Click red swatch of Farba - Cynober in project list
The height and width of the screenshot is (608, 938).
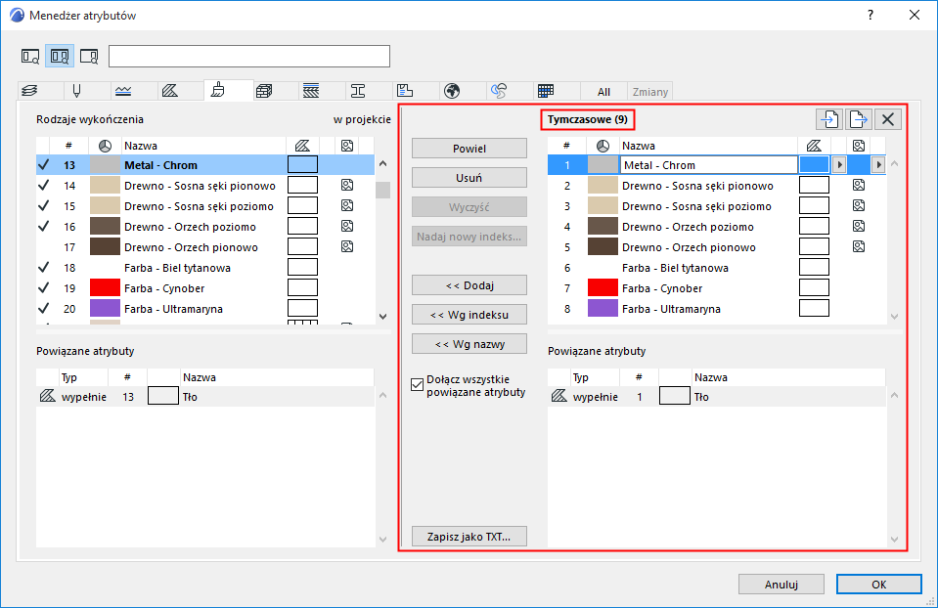(105, 288)
